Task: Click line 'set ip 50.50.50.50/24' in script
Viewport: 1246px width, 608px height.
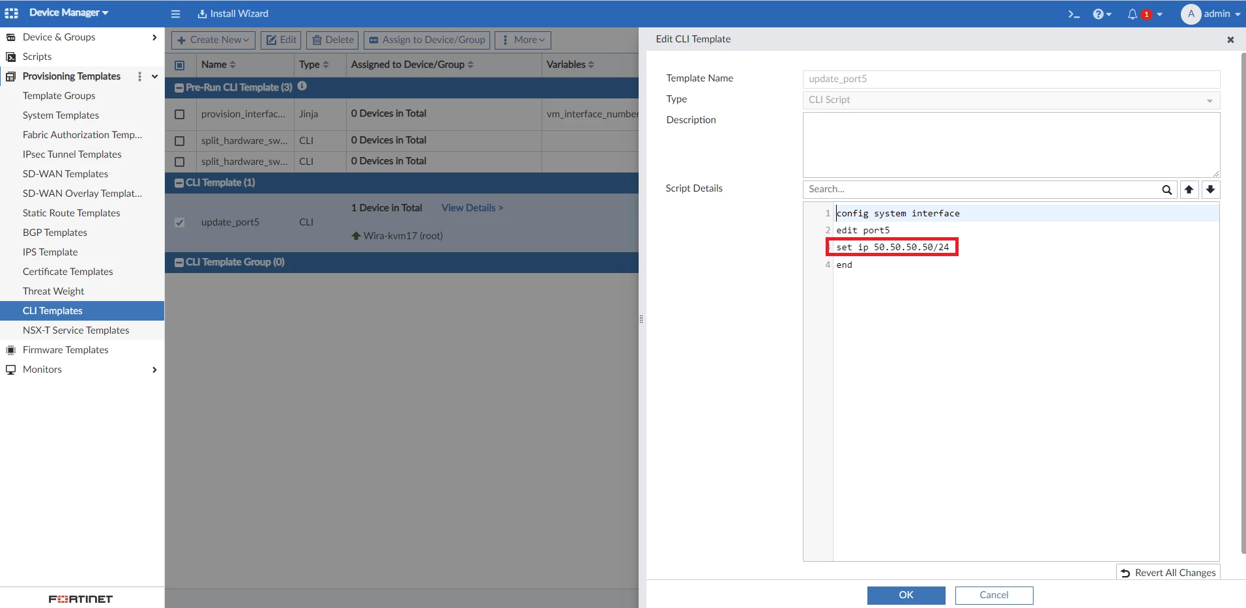Action: (892, 248)
